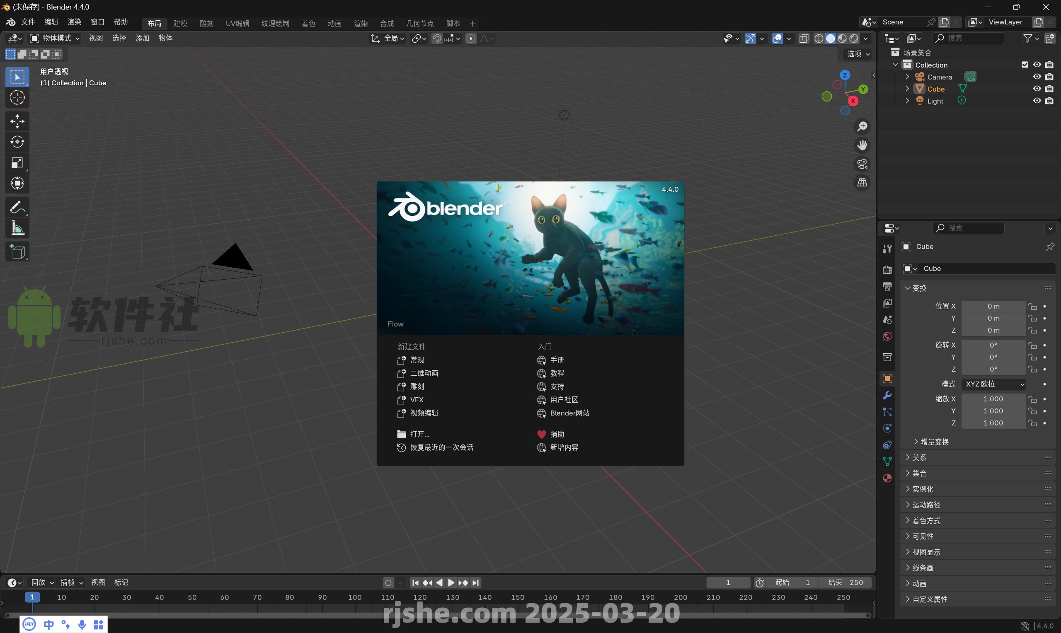Open the 文件 menu
The image size is (1061, 633).
pyautogui.click(x=28, y=23)
